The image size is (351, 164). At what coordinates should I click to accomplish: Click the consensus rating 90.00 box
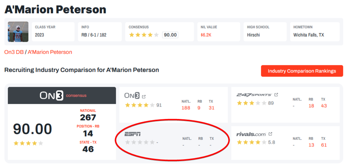click(x=170, y=35)
